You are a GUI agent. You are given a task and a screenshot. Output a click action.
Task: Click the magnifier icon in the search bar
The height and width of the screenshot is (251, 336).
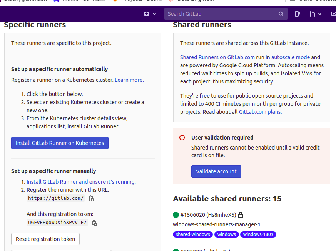[281, 13]
